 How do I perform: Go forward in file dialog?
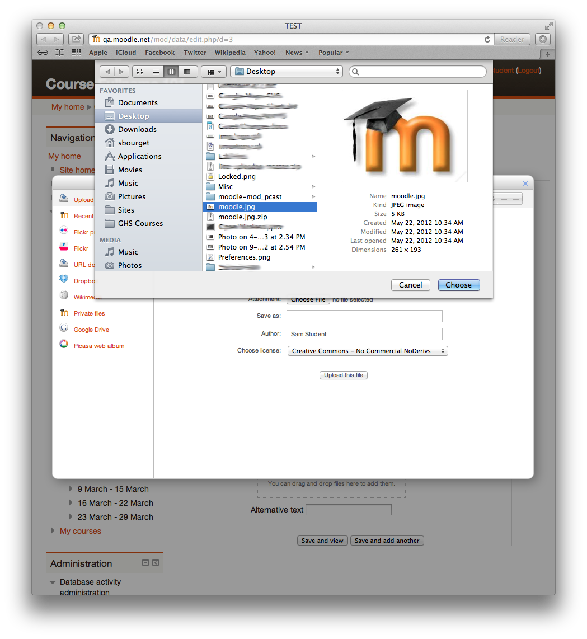tap(121, 72)
